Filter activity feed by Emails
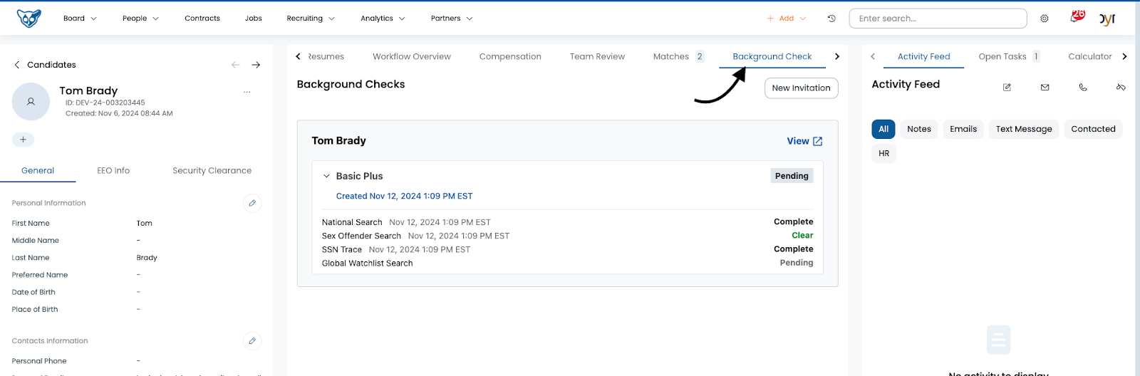Screen dimensions: 1140x376 click(963, 129)
